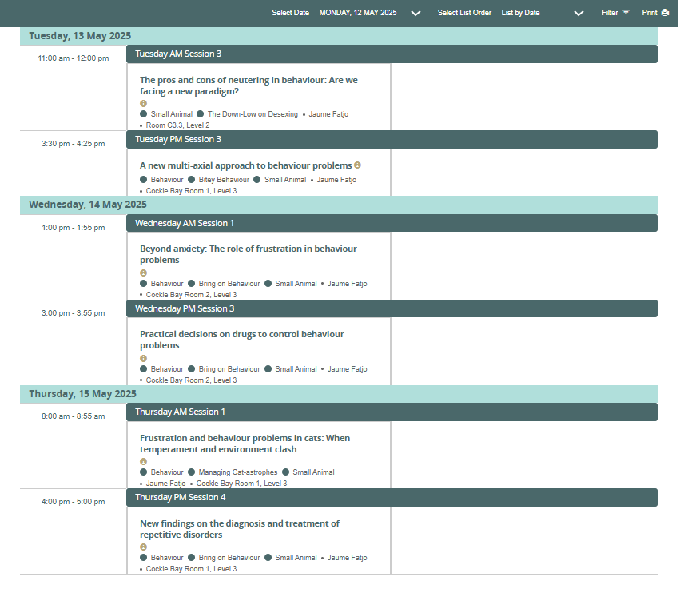
Task: Open 'A new multi-axial approach to behaviour problems'
Action: (x=245, y=165)
